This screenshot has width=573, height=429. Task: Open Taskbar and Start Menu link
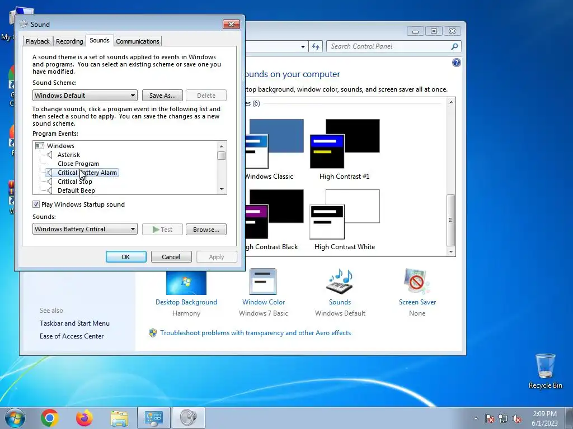(74, 323)
